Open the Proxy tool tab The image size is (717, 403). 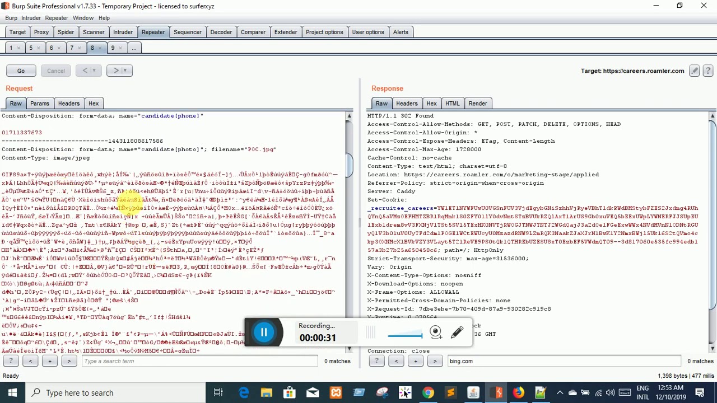41,32
